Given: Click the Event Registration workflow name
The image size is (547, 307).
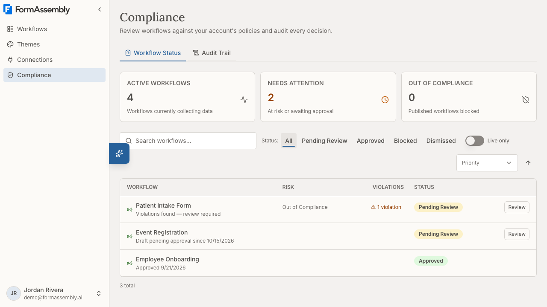Looking at the screenshot, I should click(x=162, y=232).
